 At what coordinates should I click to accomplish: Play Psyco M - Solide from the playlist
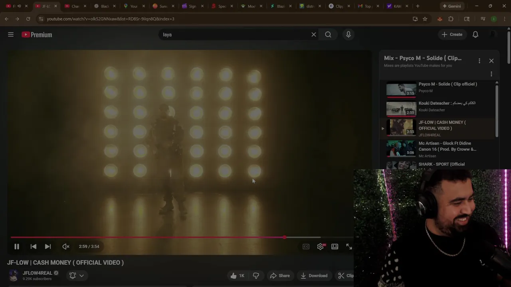(439, 89)
